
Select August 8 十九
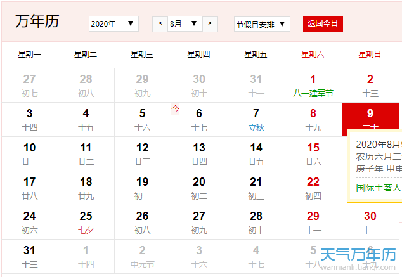point(313,120)
